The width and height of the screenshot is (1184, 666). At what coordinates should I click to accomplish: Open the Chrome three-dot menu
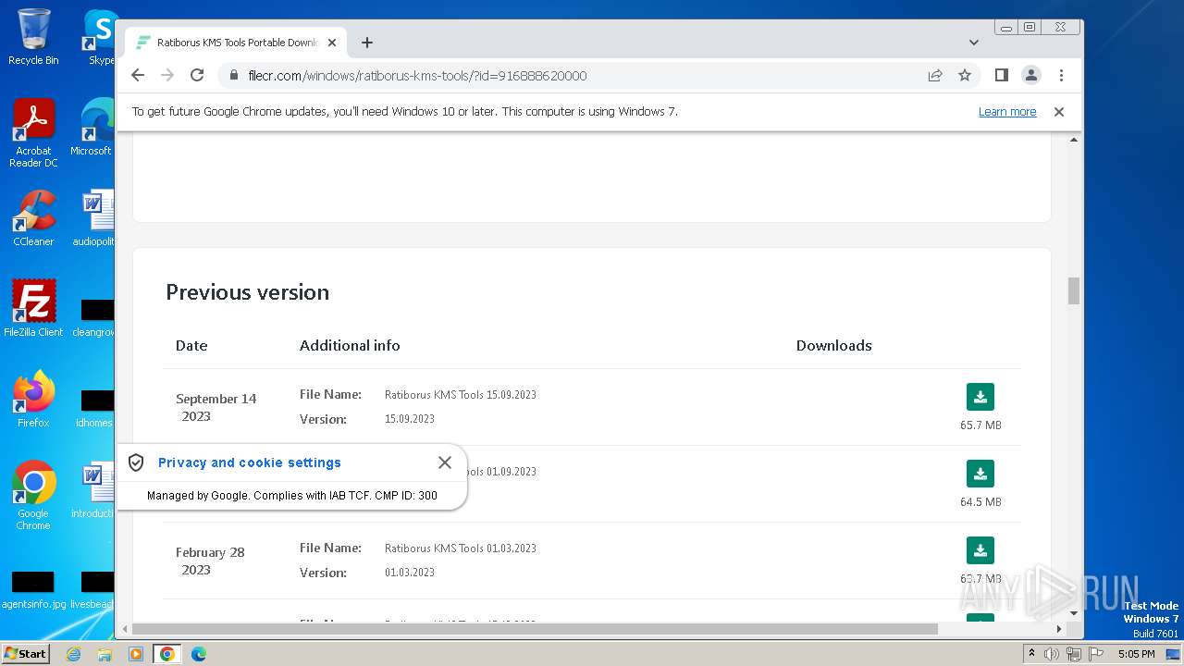tap(1061, 75)
